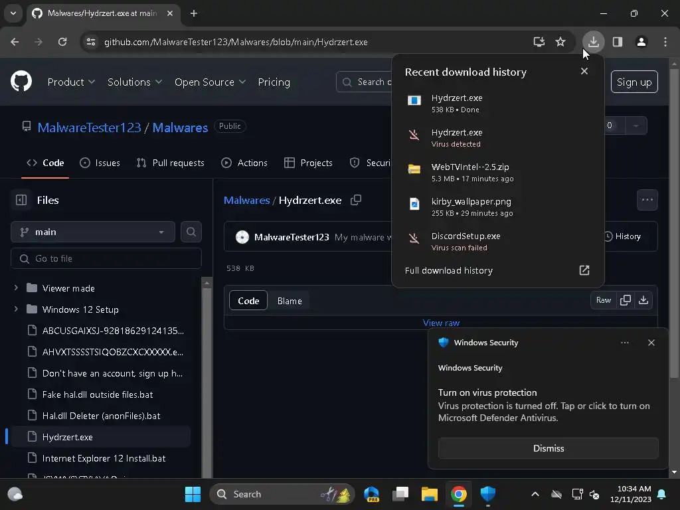The width and height of the screenshot is (680, 510).
Task: Select the Code view button
Action: pyautogui.click(x=248, y=301)
